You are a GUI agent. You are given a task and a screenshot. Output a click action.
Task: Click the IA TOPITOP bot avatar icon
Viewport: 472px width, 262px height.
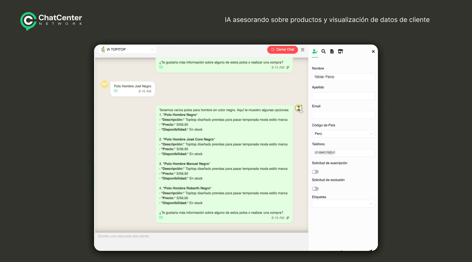pos(103,50)
